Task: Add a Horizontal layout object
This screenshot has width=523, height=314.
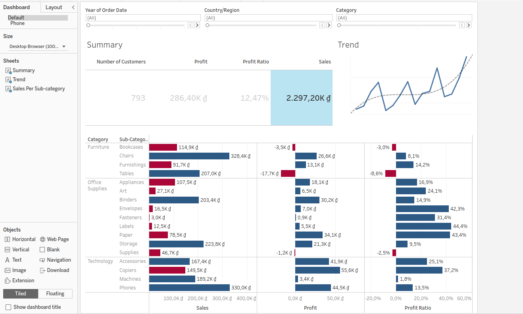Action: pyautogui.click(x=20, y=239)
